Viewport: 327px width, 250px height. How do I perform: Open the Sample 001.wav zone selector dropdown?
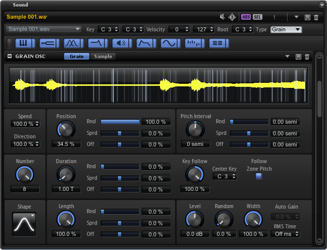coord(44,29)
